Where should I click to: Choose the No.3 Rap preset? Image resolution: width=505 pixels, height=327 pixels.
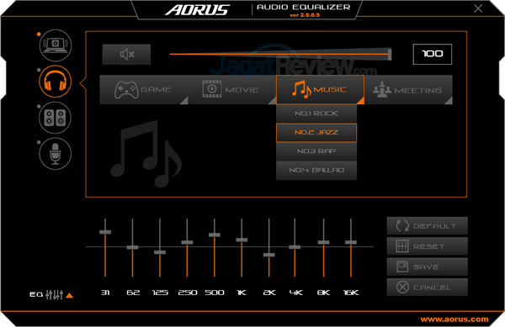coord(316,151)
